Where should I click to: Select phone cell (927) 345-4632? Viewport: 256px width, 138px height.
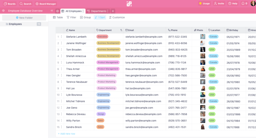click(179, 101)
